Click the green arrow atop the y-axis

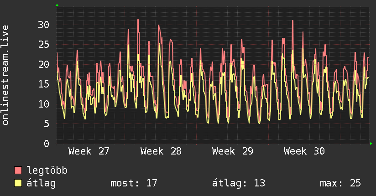pos(57,5)
